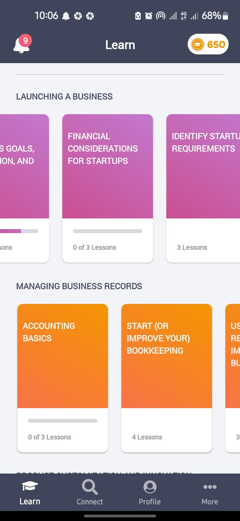This screenshot has height=521, width=240.
Task: Tap the graduation cap Learn icon
Action: coord(30,486)
